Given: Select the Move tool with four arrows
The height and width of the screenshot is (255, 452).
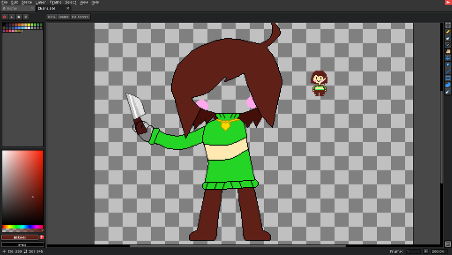Looking at the screenshot, I should (x=447, y=58).
